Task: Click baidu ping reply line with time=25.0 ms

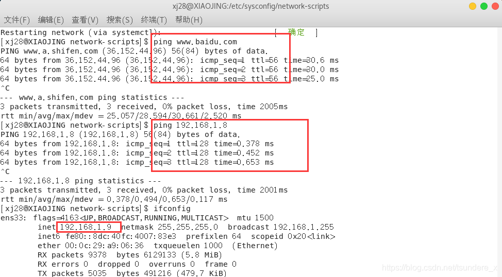Action: [170, 79]
